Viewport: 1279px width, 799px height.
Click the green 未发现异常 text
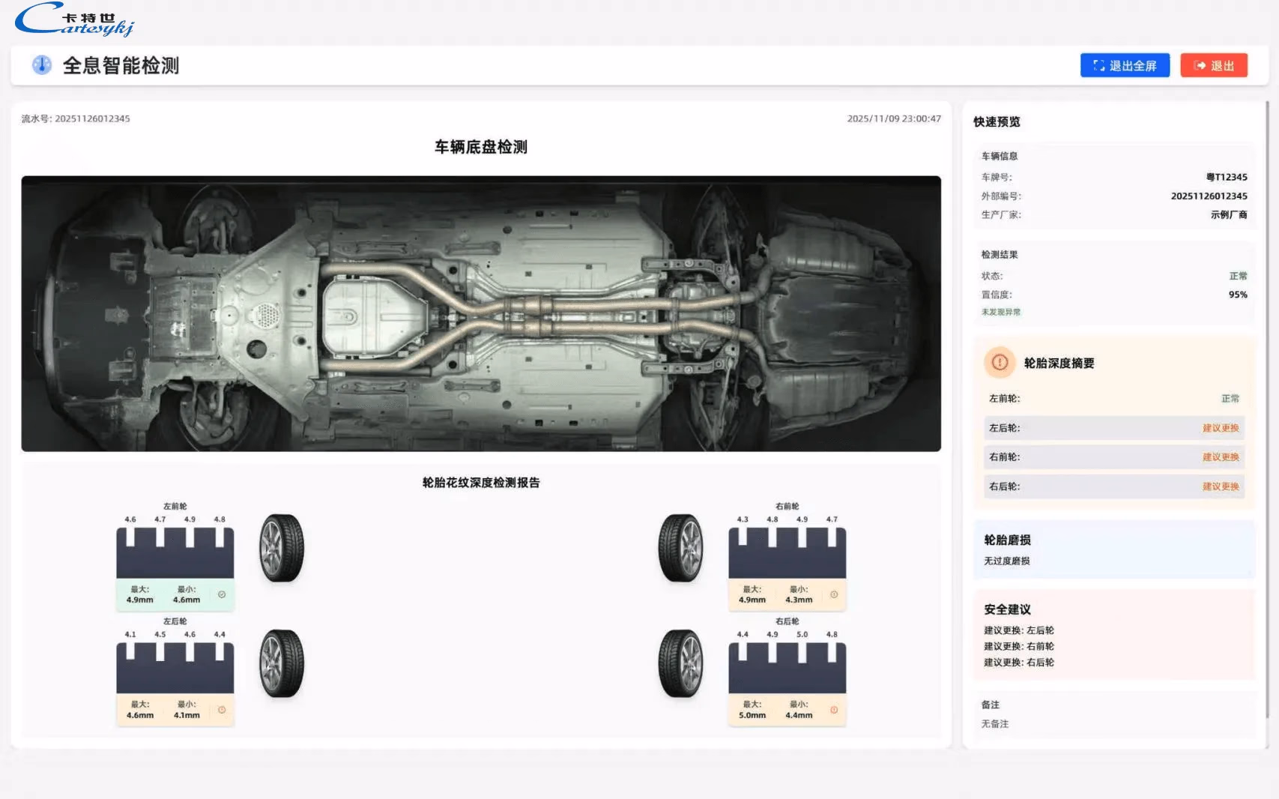coord(1001,312)
